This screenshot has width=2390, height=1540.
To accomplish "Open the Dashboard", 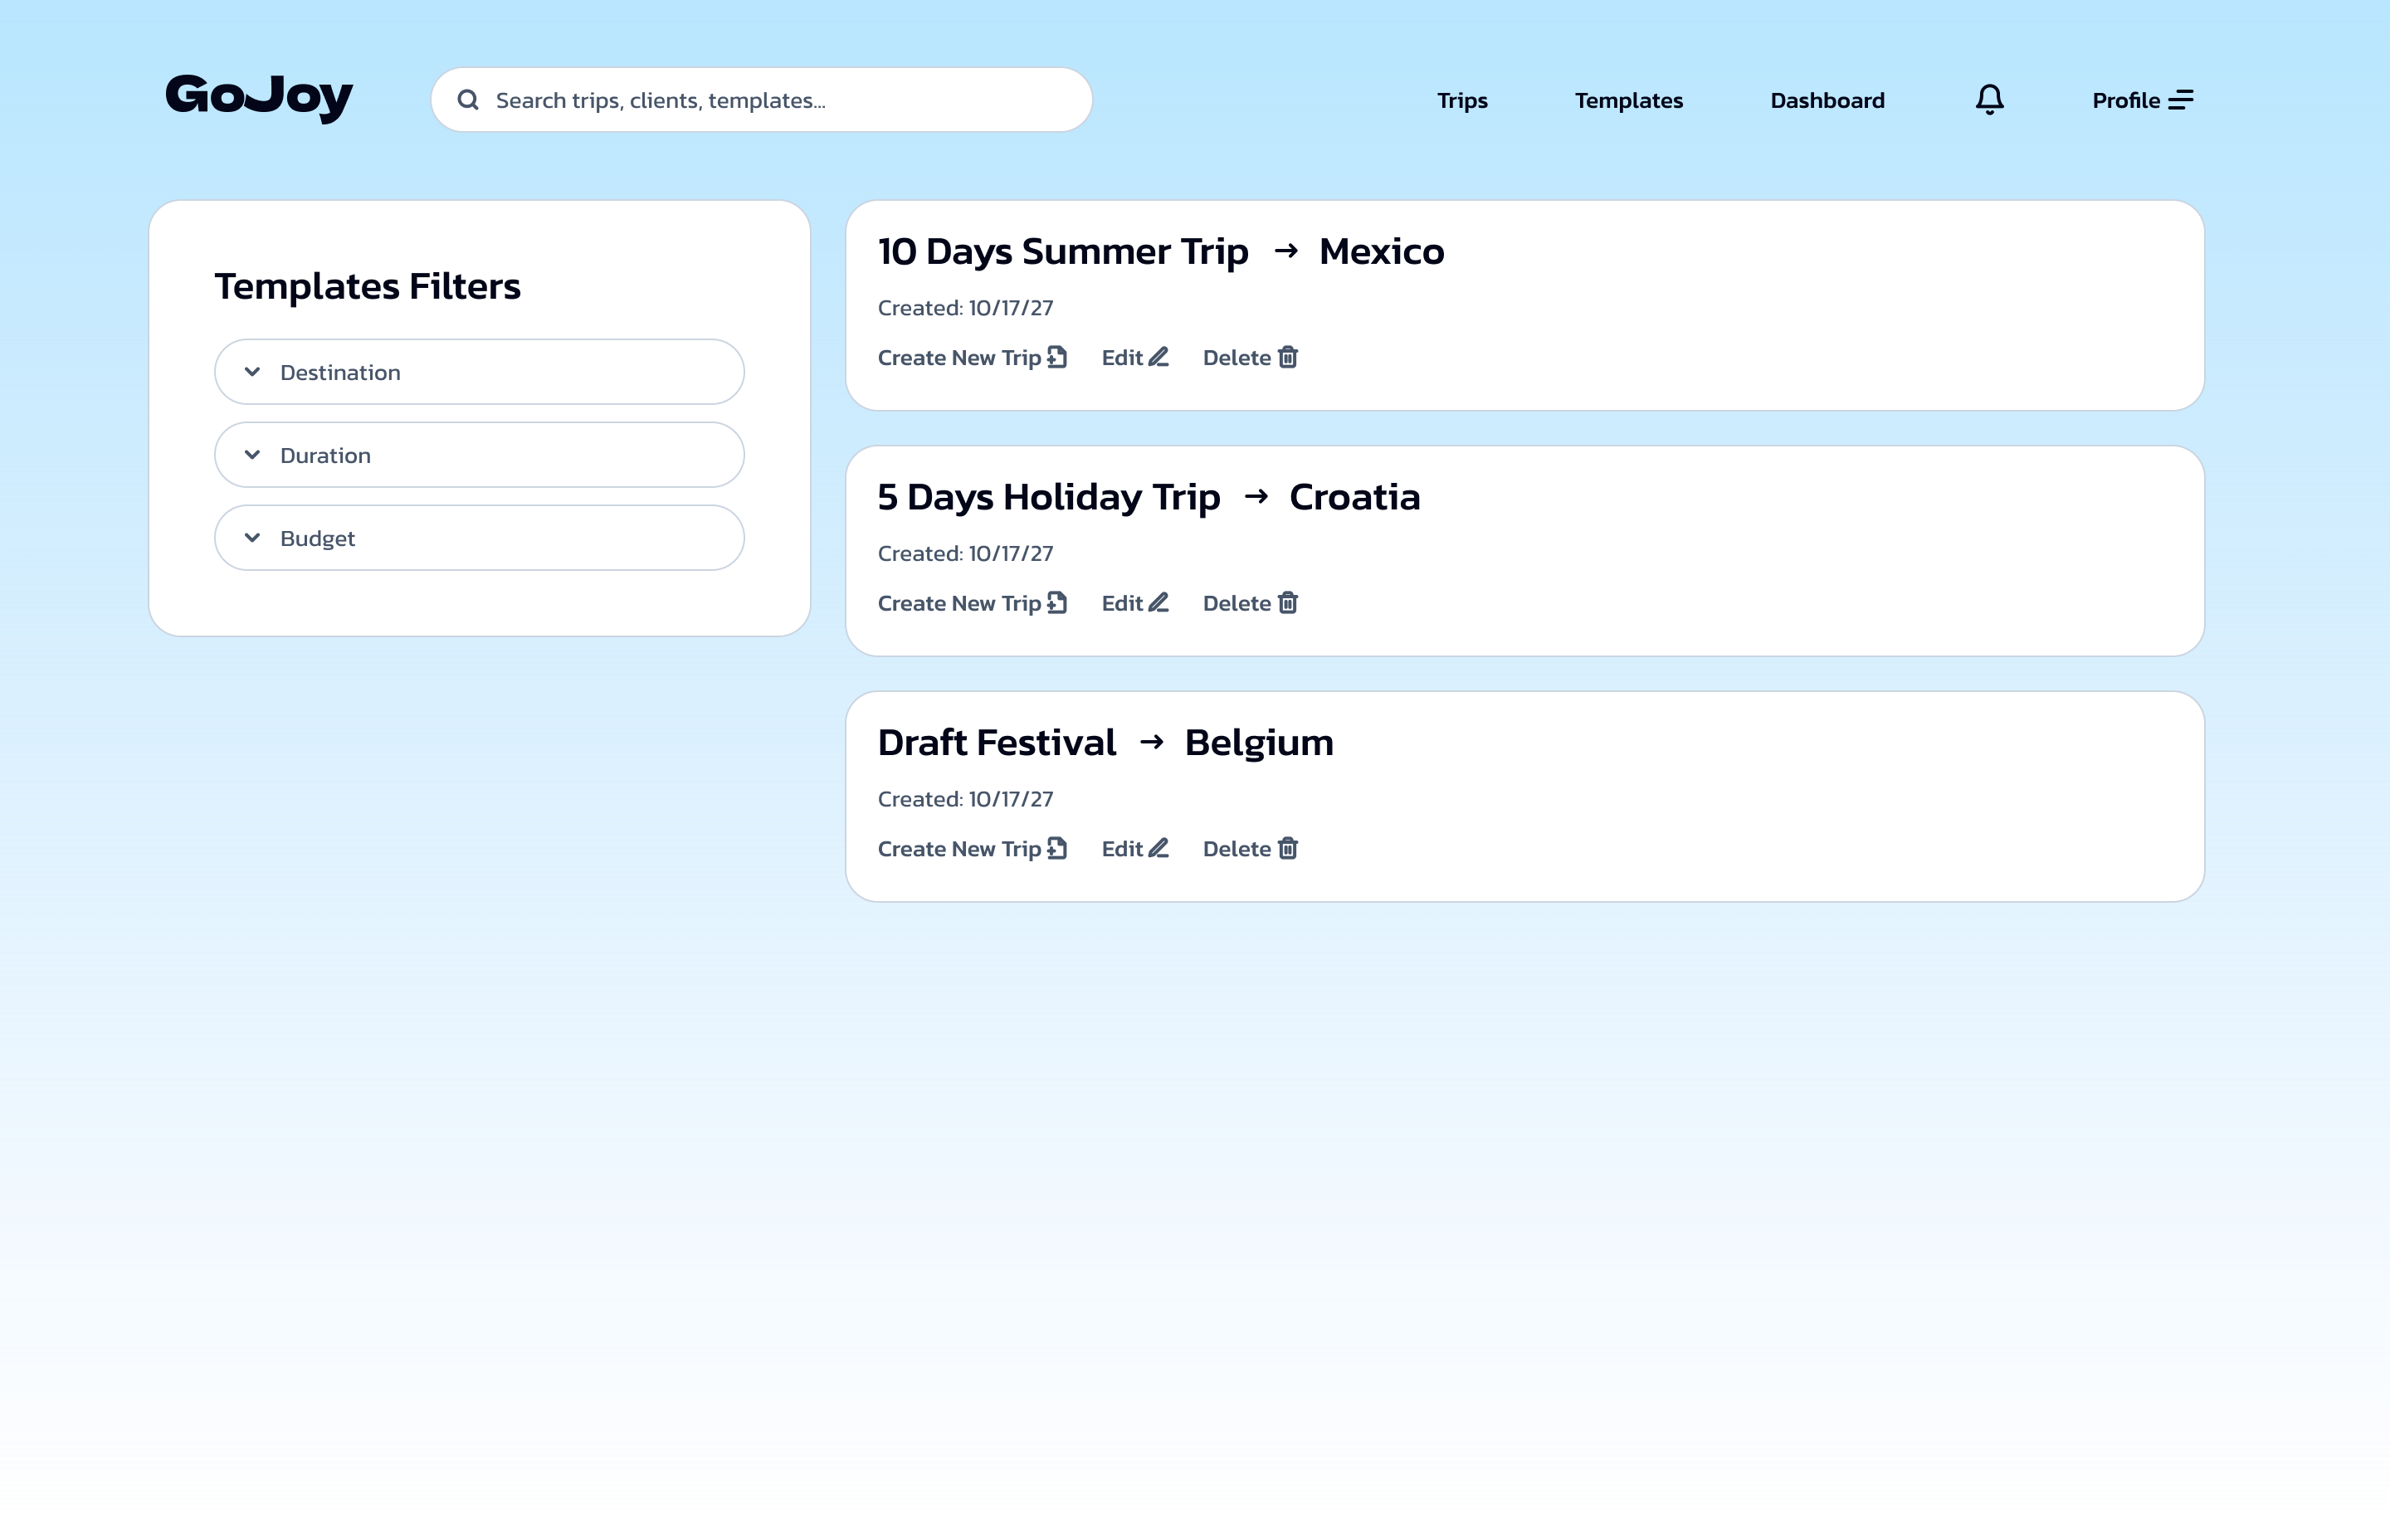I will [1827, 100].
